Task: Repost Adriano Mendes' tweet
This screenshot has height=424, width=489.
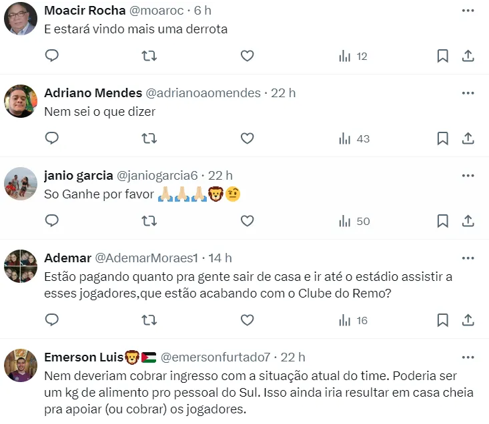Action: click(x=149, y=138)
